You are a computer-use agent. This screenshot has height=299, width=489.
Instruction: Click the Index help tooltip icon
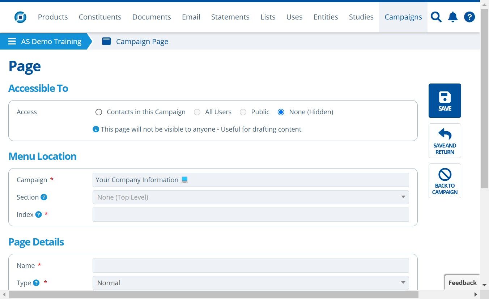(x=39, y=214)
